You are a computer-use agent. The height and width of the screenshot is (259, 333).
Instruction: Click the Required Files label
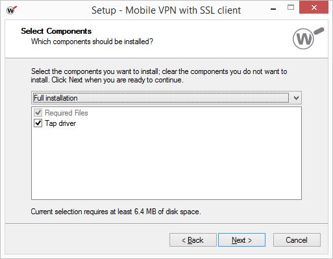(66, 113)
